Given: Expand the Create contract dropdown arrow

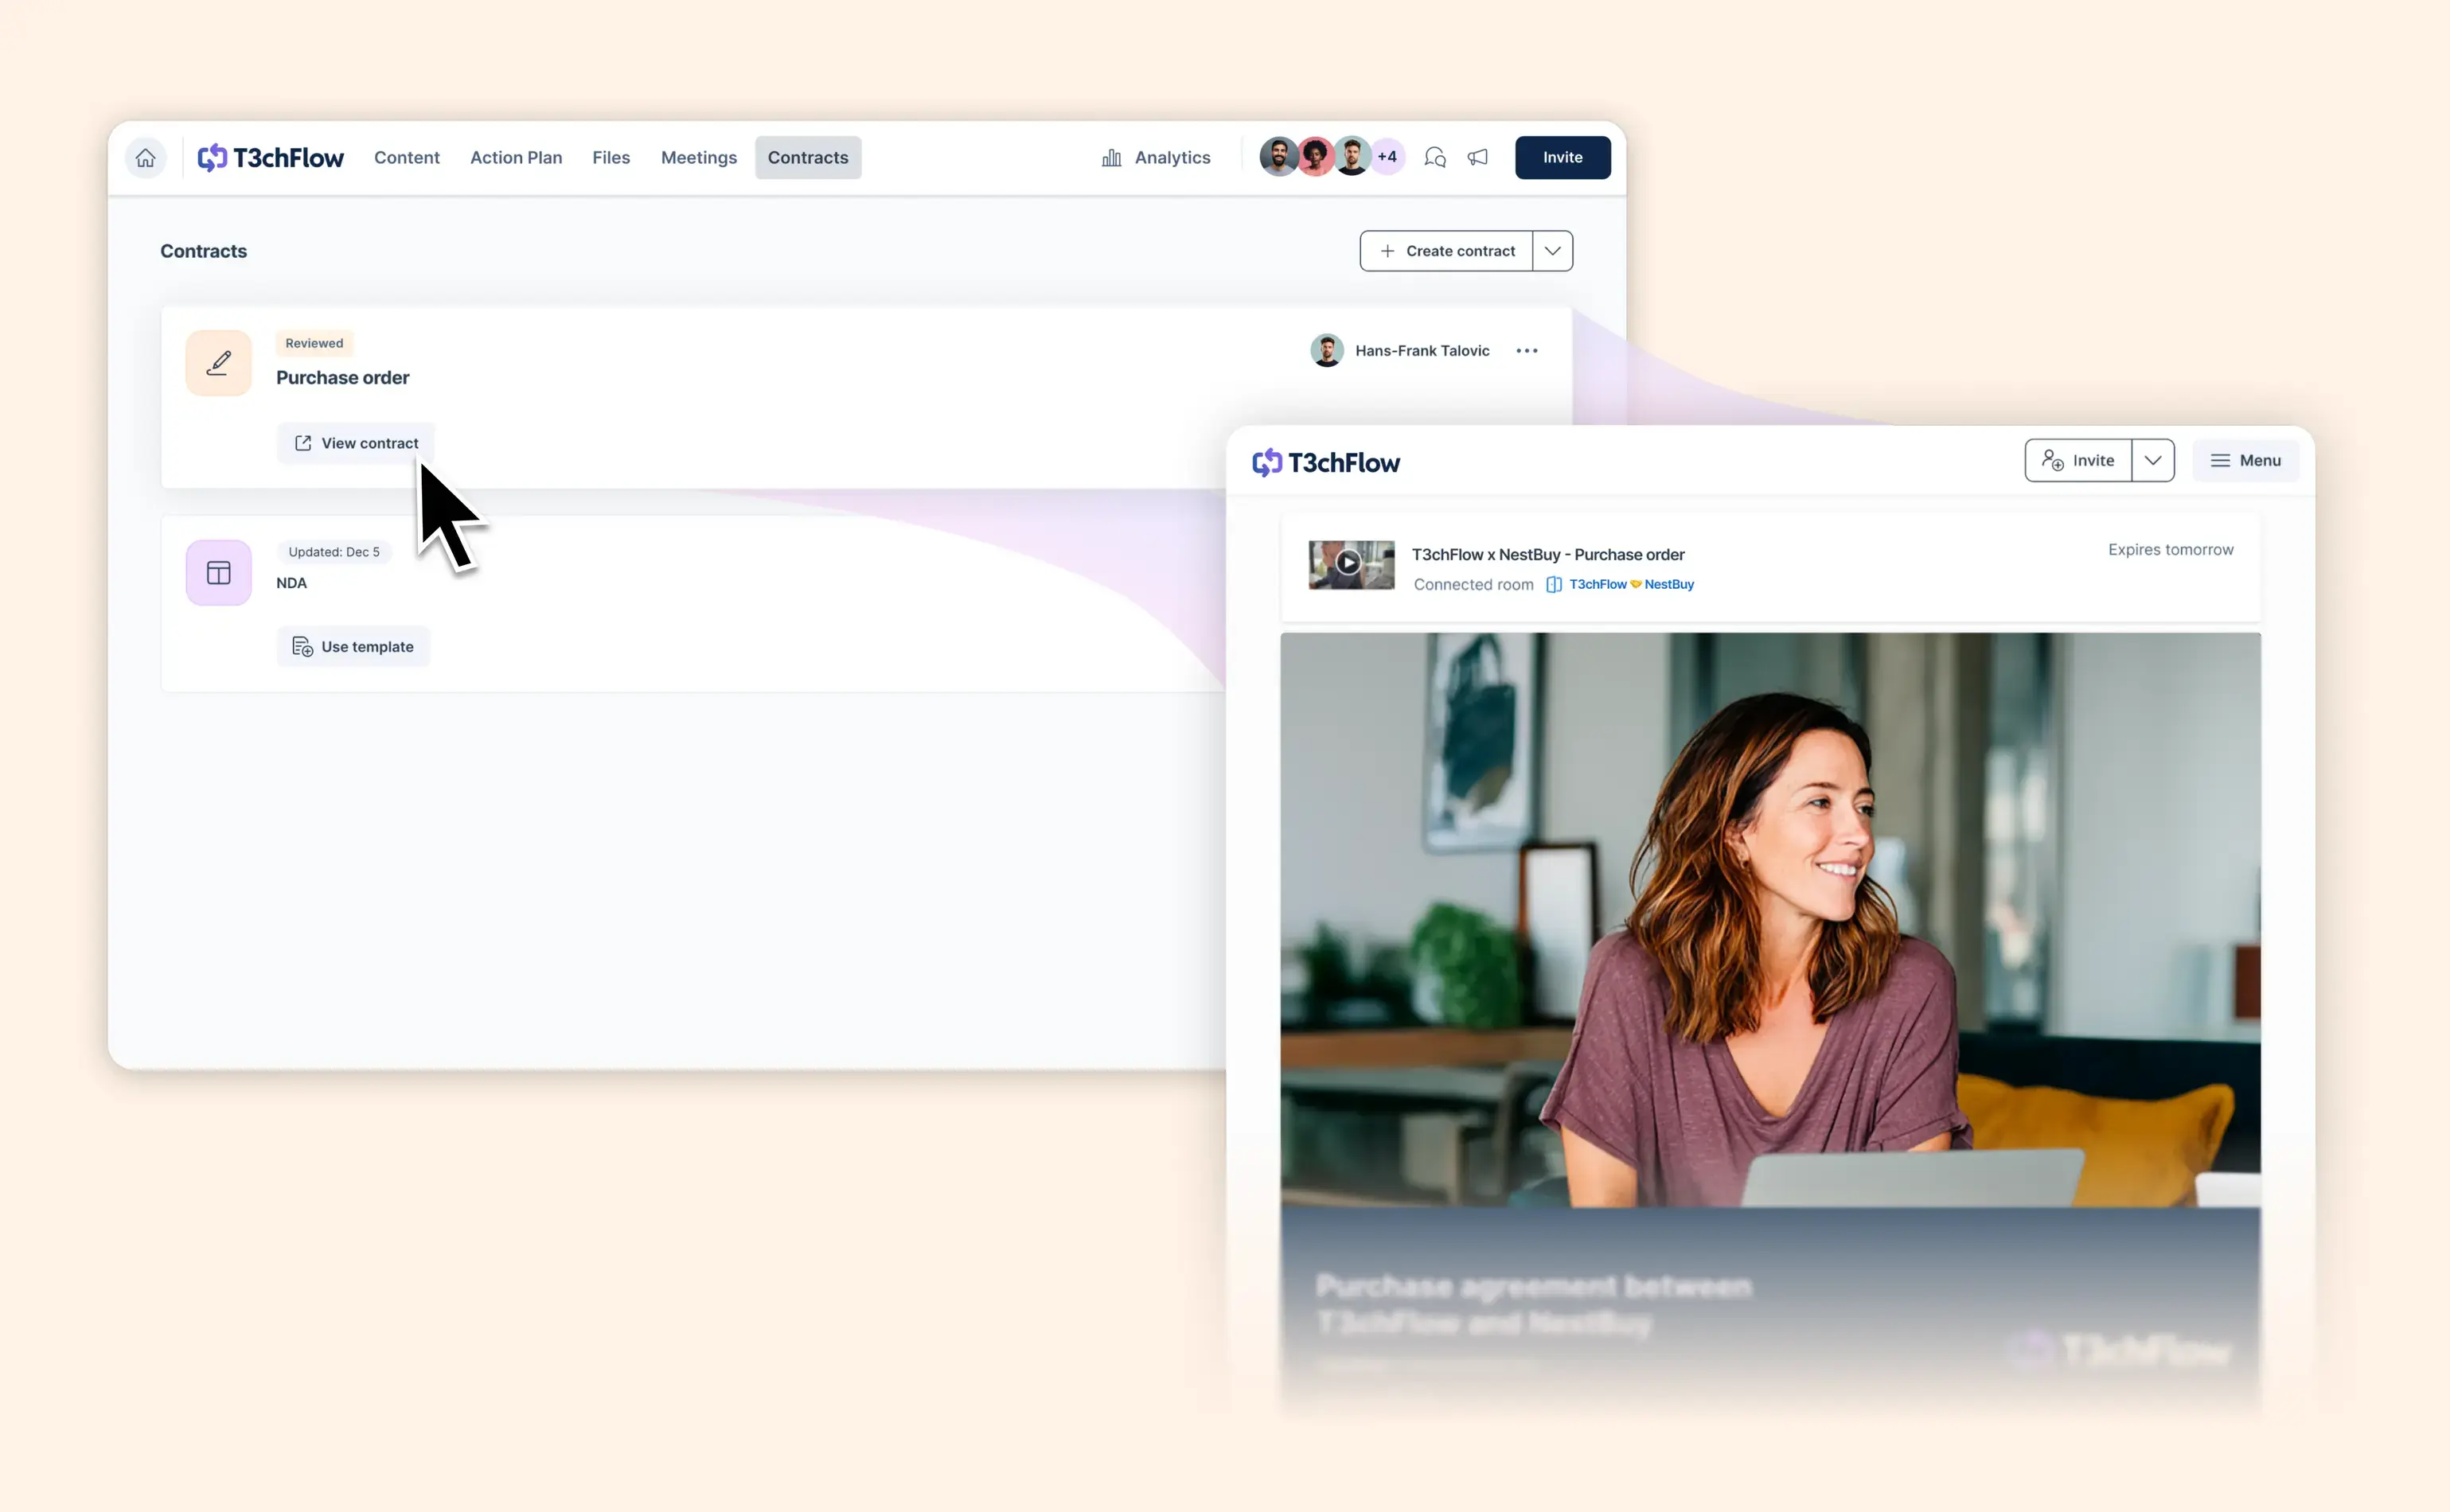Looking at the screenshot, I should pos(1552,251).
